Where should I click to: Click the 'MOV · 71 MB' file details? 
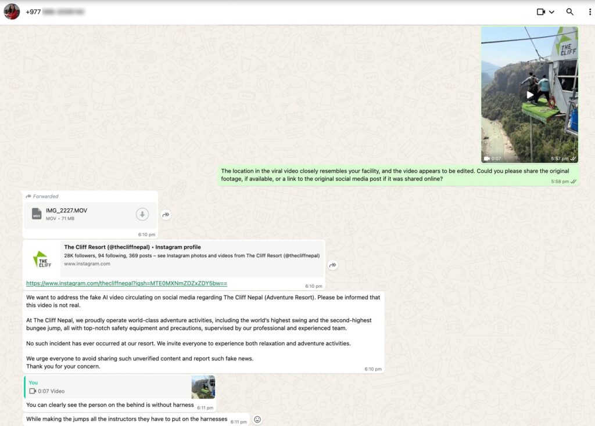(x=60, y=218)
